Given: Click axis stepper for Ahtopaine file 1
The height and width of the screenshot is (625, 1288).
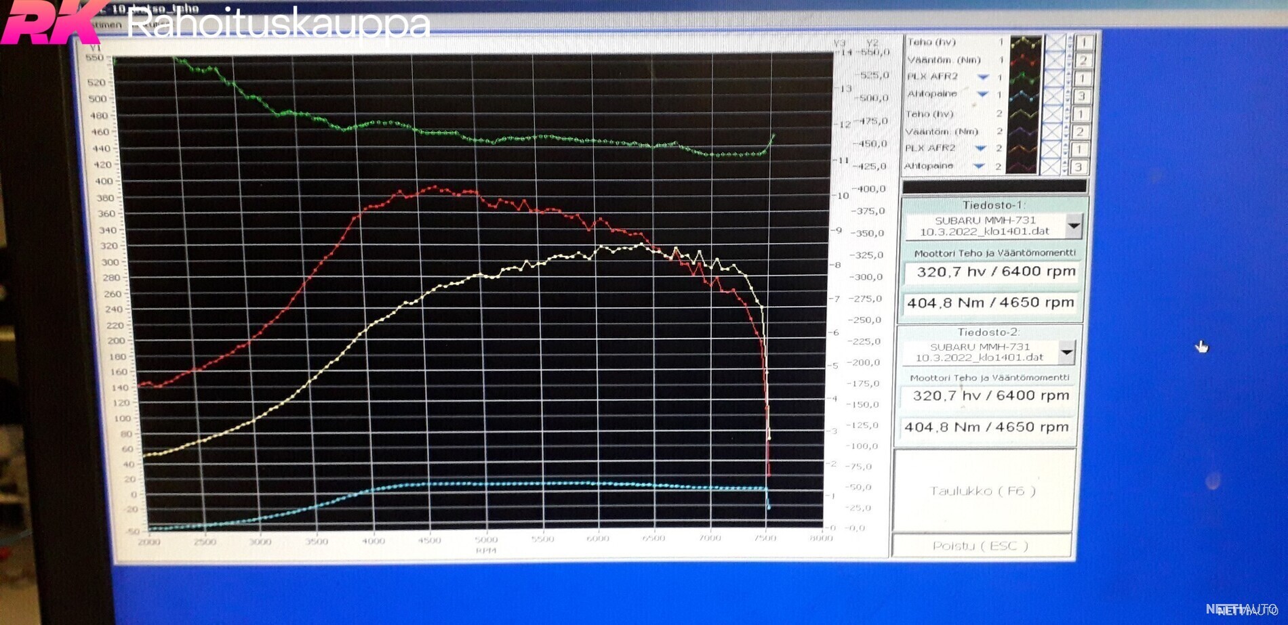Looking at the screenshot, I should 1069,96.
